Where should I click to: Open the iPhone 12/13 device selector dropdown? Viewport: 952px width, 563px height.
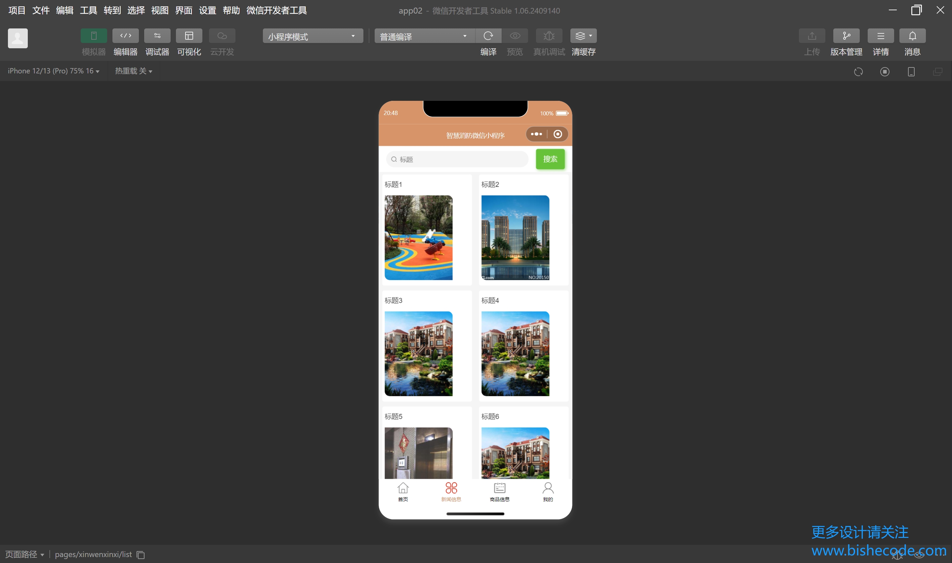pyautogui.click(x=54, y=71)
